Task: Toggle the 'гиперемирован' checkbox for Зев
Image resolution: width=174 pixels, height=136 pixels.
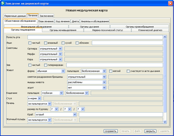Action: point(46,65)
